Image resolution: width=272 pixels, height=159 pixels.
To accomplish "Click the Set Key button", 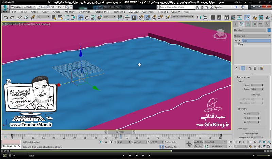I will coord(199,146).
